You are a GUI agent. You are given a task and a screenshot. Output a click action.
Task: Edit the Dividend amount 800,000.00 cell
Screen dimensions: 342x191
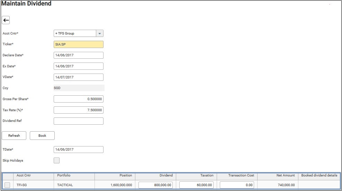click(155, 185)
